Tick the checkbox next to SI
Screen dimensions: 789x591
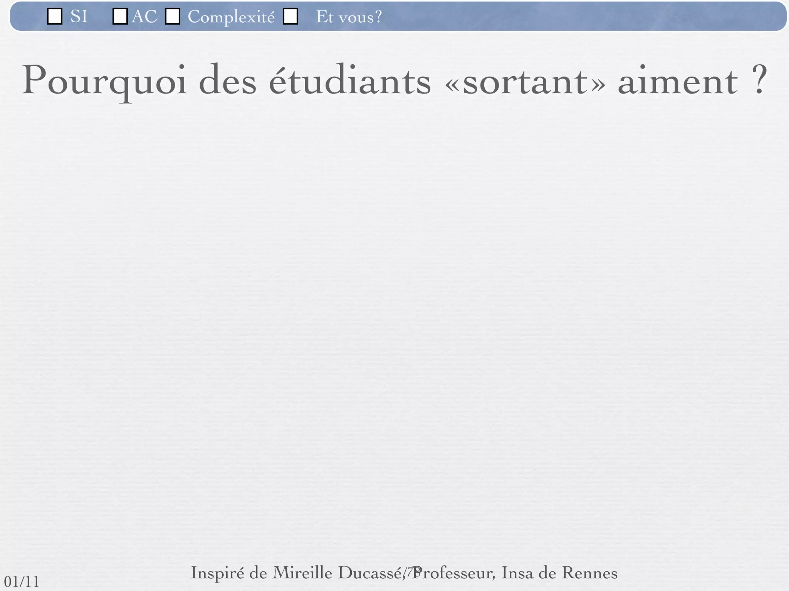pos(55,17)
